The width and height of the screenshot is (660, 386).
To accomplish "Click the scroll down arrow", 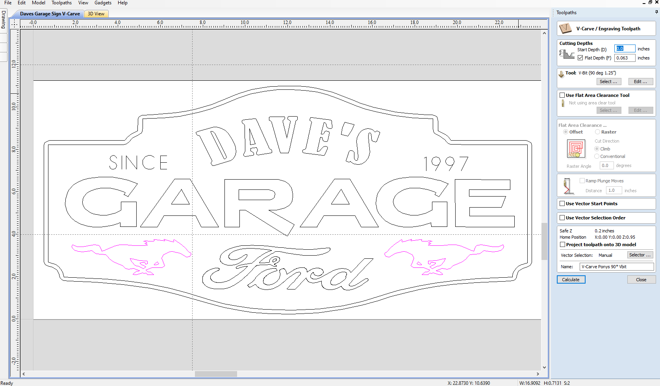I will coord(544,367).
